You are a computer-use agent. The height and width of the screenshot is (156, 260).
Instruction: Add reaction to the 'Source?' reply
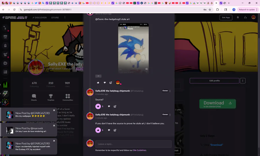click(x=115, y=106)
